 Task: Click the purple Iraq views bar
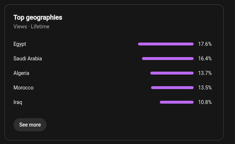[x=177, y=102]
